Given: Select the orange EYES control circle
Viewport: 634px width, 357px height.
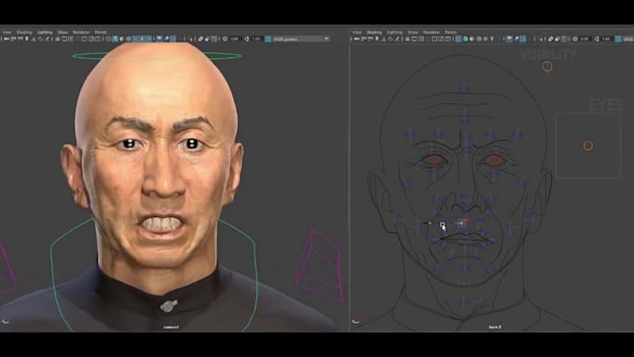Looking at the screenshot, I should coord(588,145).
